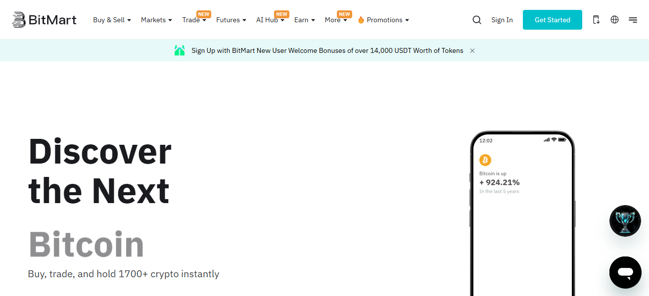Click the NEW badge above Trade
Viewport: 649px width, 296px height.
point(204,14)
